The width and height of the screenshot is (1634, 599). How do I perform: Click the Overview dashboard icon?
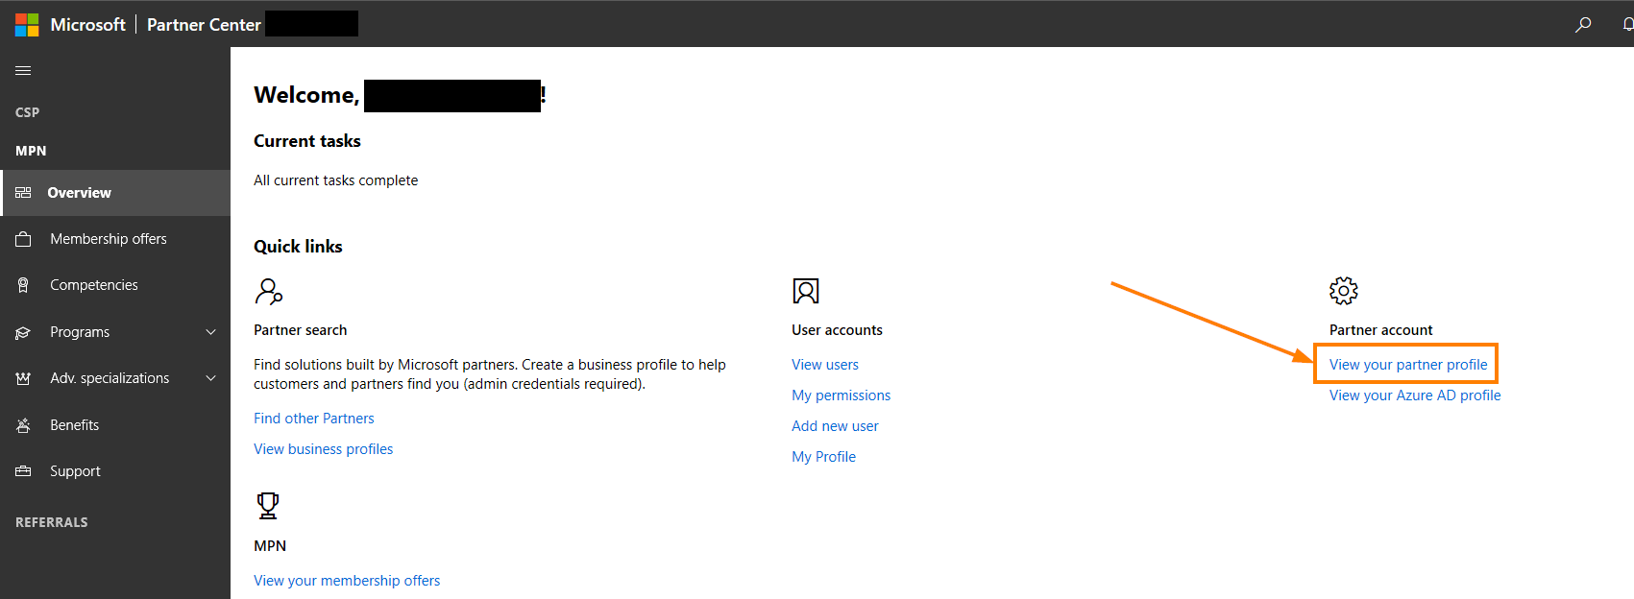23,193
